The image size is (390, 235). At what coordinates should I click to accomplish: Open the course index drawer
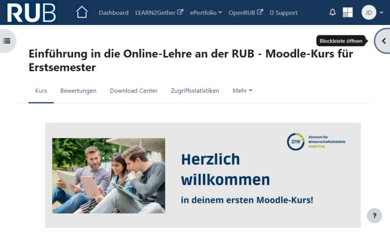pos(7,41)
